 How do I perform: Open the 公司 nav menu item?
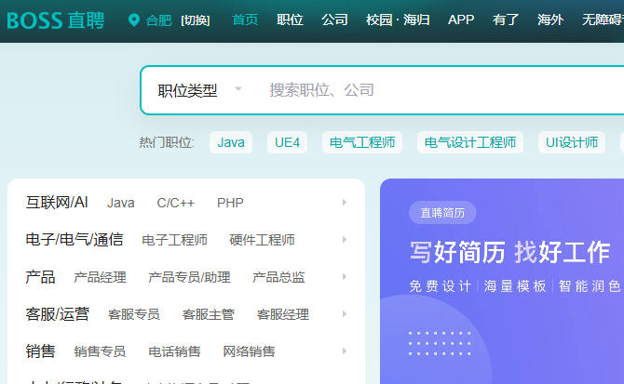pyautogui.click(x=334, y=20)
